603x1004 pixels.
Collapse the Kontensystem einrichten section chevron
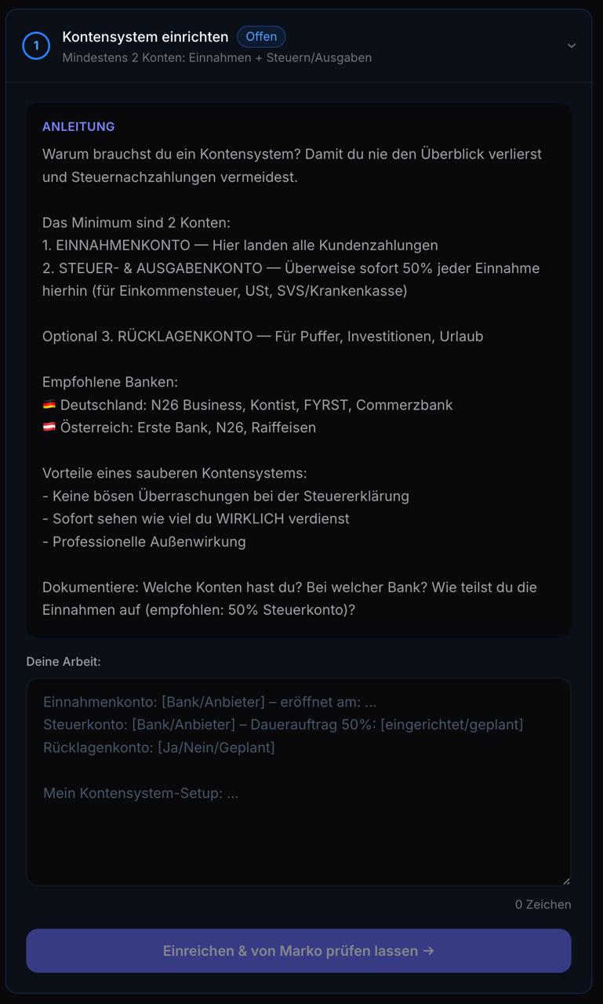(x=572, y=46)
